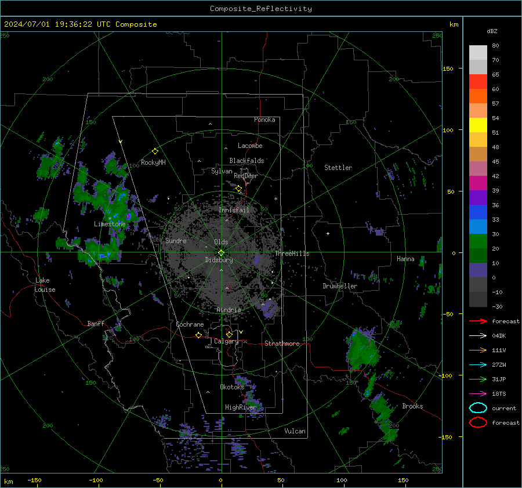
Task: Click the white 04DK arrow icon
Action: (x=478, y=336)
